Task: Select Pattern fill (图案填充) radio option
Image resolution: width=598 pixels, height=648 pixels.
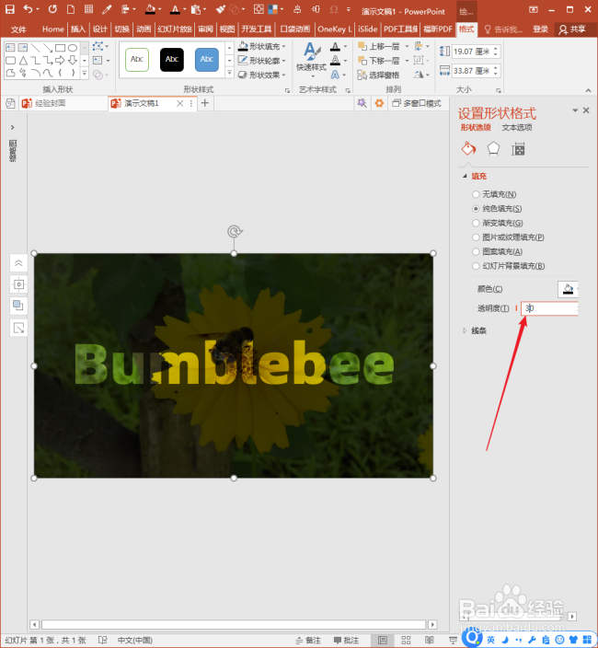Action: (476, 251)
